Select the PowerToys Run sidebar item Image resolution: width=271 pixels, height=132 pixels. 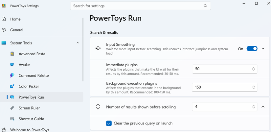41,97
